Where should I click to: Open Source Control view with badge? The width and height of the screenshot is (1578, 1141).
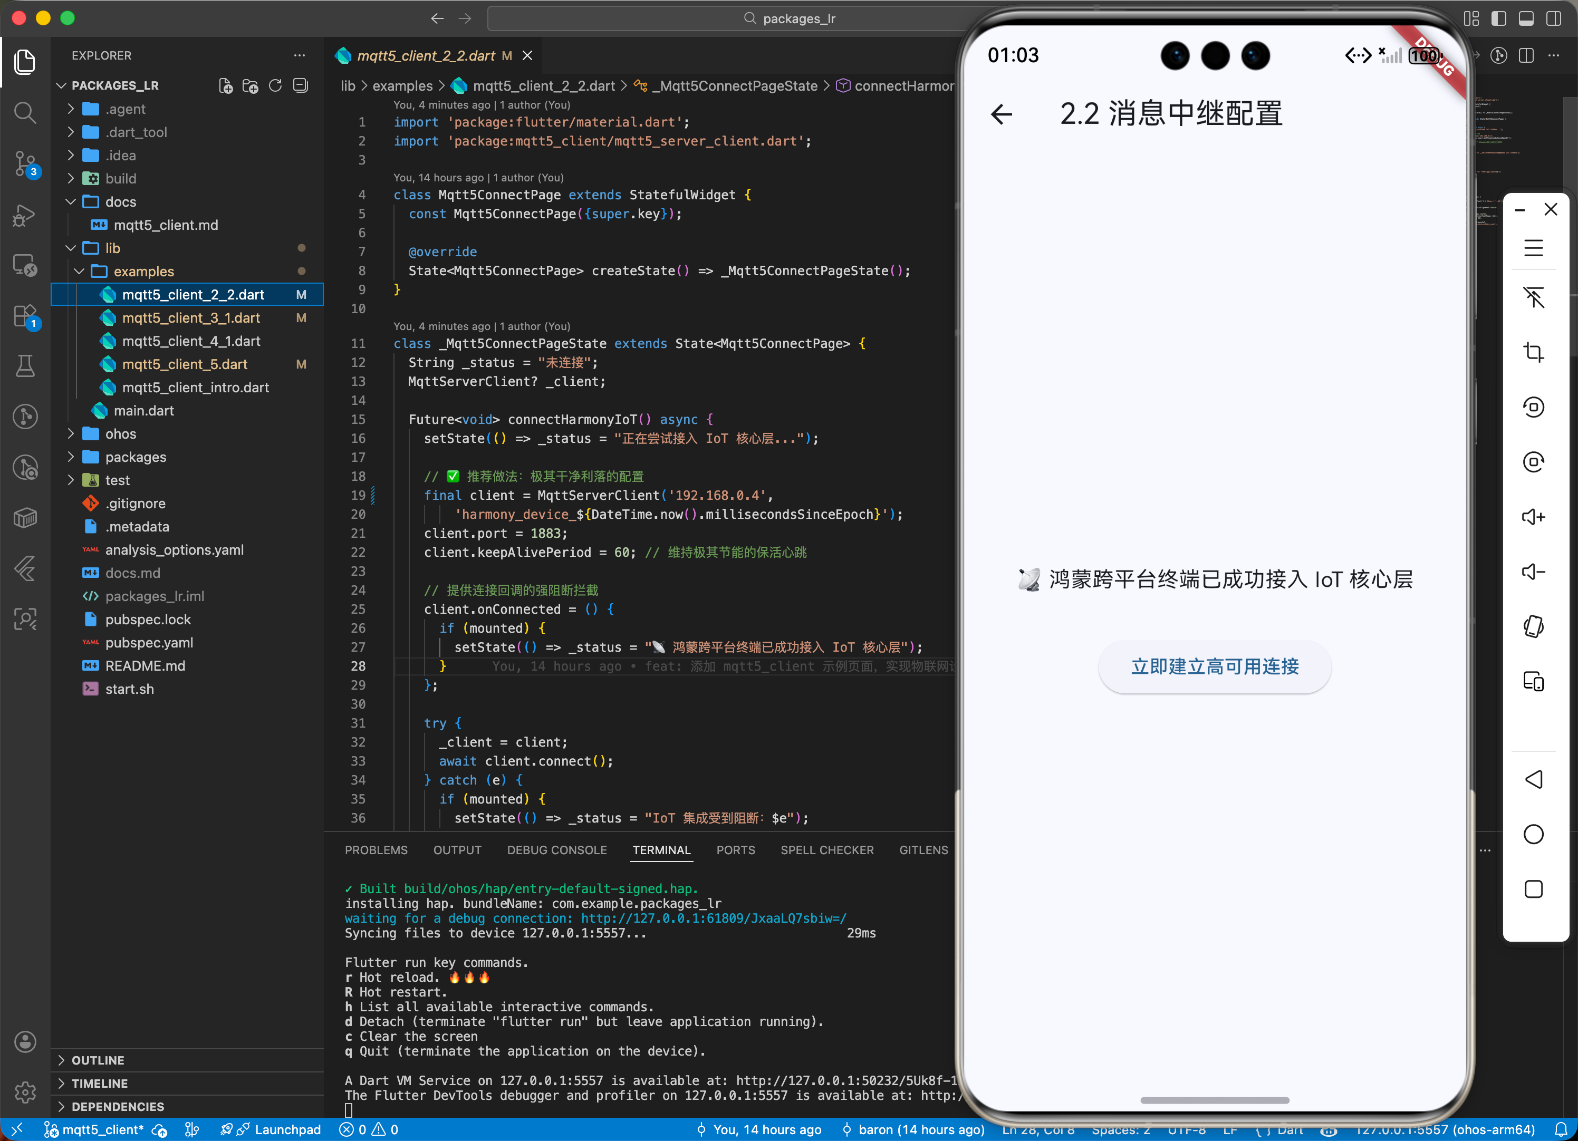(25, 163)
